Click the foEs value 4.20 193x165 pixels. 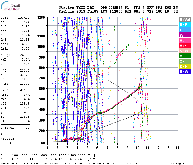tap(26, 44)
